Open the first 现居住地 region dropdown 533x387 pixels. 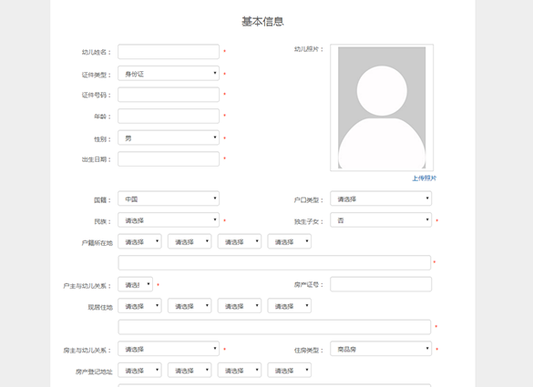(x=139, y=306)
